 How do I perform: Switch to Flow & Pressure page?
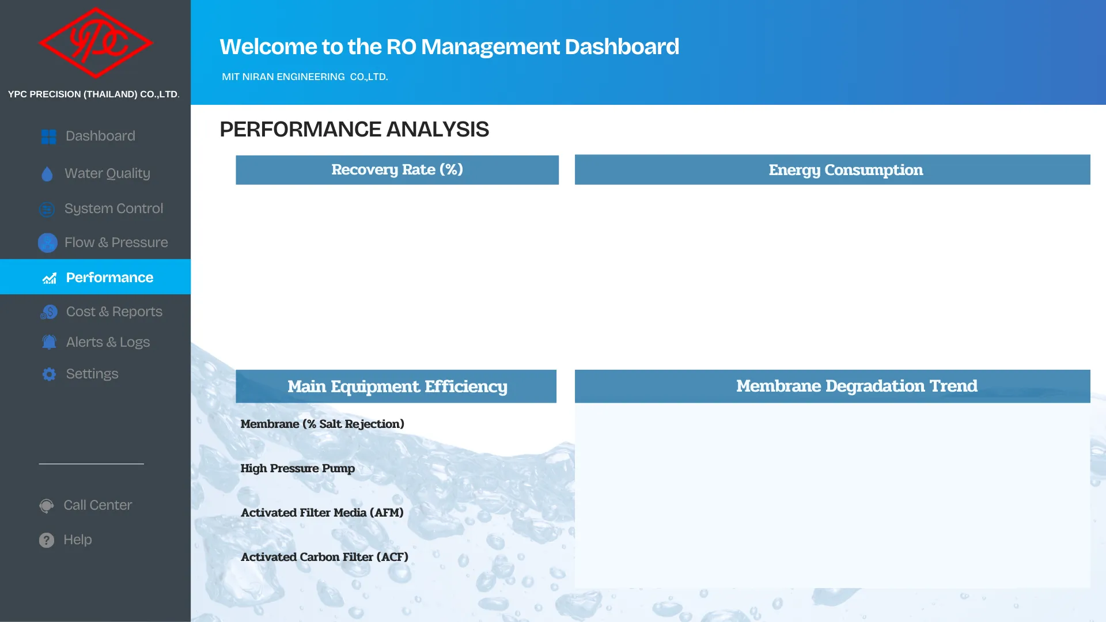[116, 242]
